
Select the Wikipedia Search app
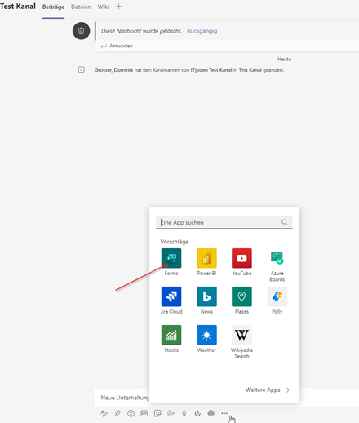242,335
